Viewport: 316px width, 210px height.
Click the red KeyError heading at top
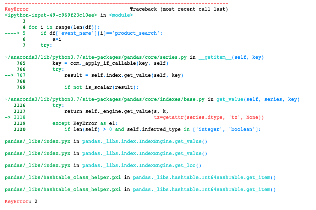click(17, 9)
